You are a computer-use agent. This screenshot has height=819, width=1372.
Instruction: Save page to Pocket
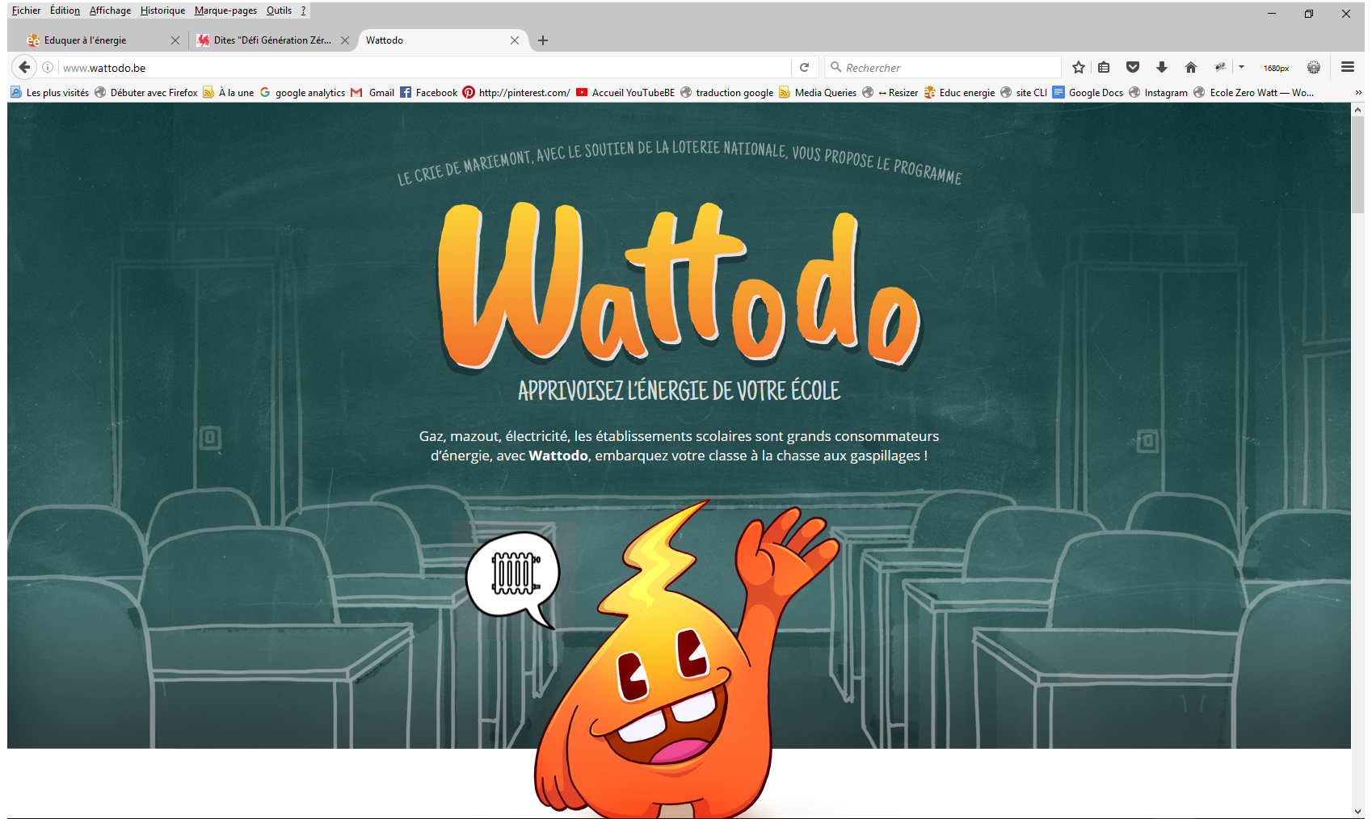(x=1133, y=68)
